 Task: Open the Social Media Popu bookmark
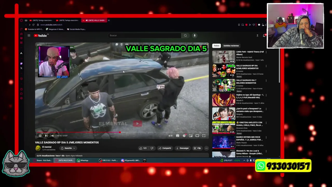(x=76, y=29)
